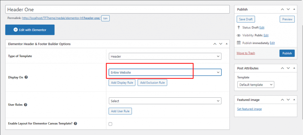Click the Header One title field
303x135 pixels.
(x=117, y=9)
